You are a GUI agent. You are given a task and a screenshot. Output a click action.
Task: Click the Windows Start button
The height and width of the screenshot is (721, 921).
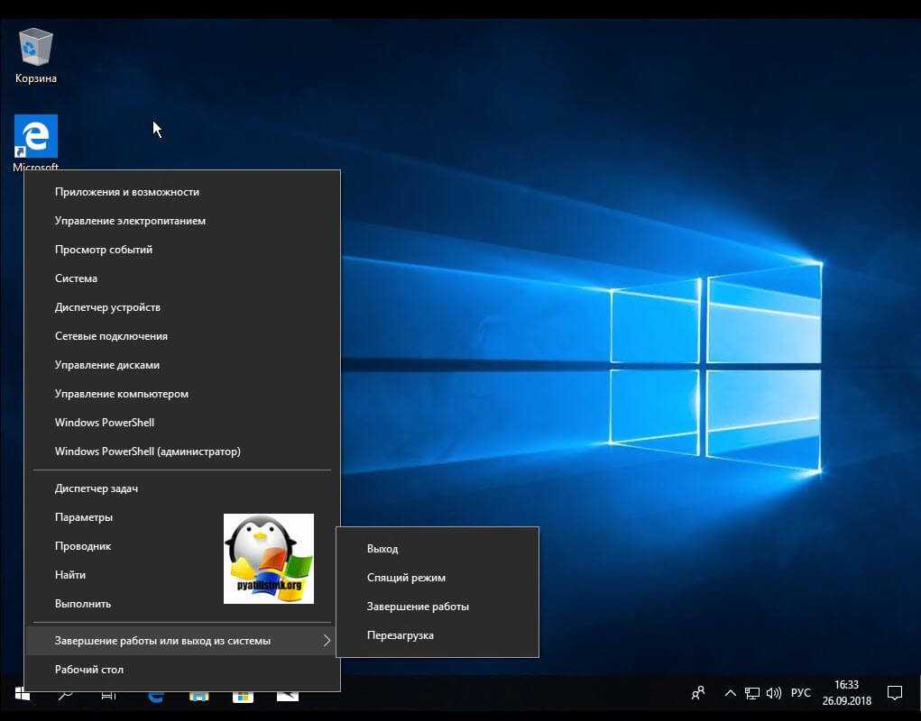click(22, 695)
